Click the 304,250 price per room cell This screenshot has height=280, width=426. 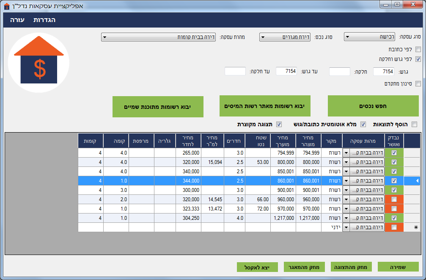pyautogui.click(x=188, y=218)
